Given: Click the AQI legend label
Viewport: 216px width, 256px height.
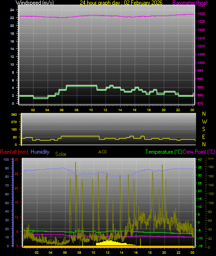Looking at the screenshot, I should [x=102, y=152].
